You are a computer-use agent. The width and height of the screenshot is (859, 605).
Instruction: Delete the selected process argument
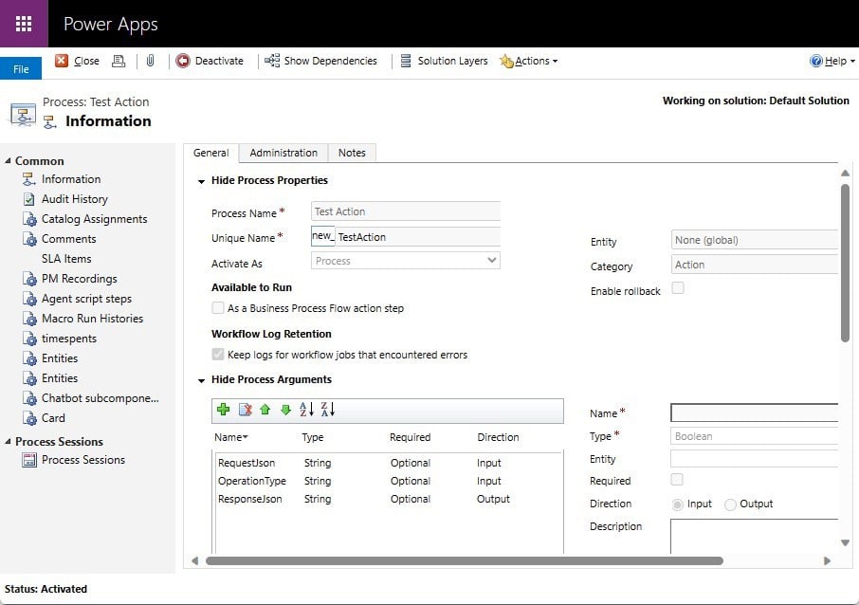[245, 410]
